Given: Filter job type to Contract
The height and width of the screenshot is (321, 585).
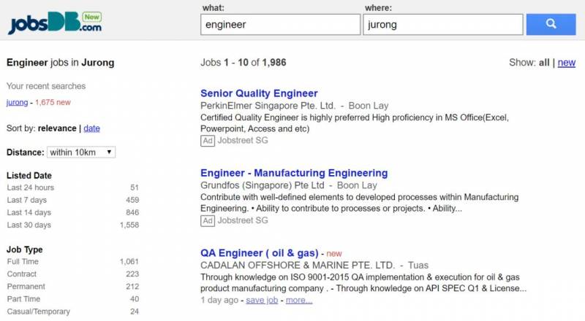Looking at the screenshot, I should [22, 274].
